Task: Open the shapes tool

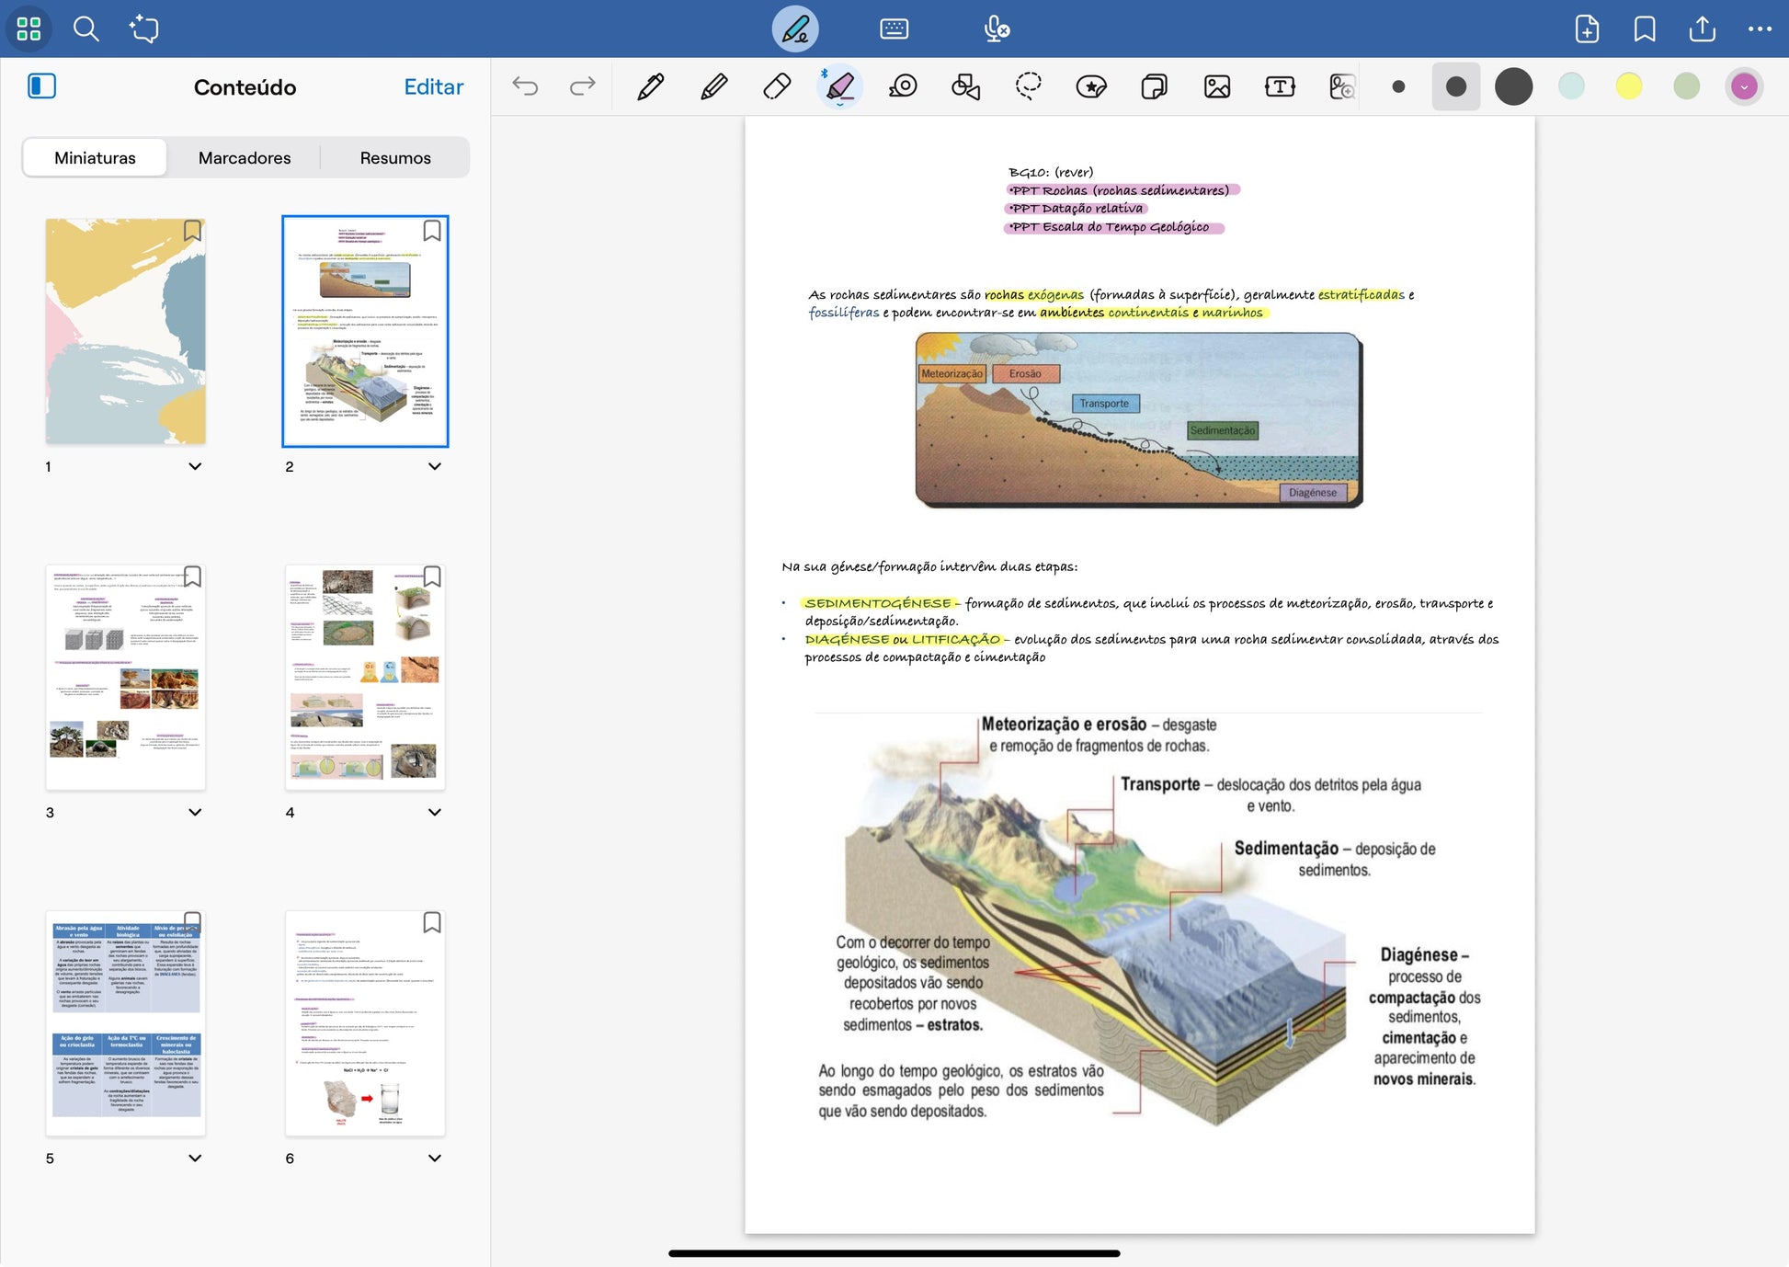Action: [x=965, y=87]
